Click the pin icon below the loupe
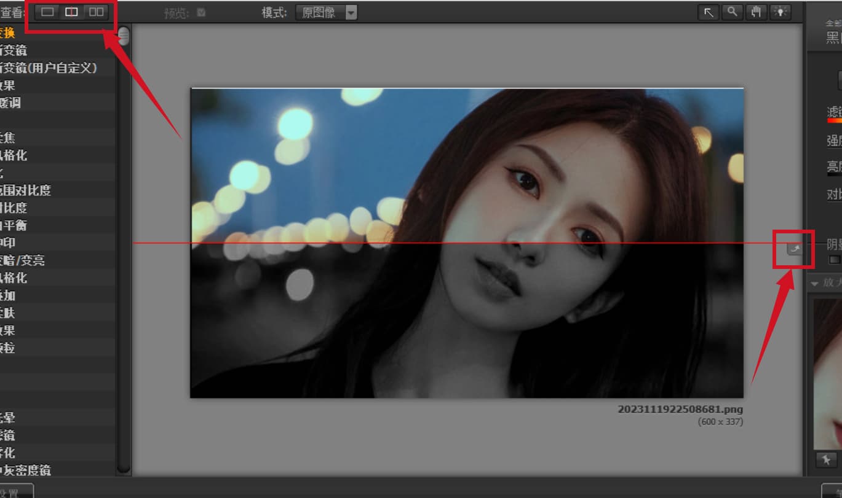The height and width of the screenshot is (498, 842). click(x=826, y=459)
